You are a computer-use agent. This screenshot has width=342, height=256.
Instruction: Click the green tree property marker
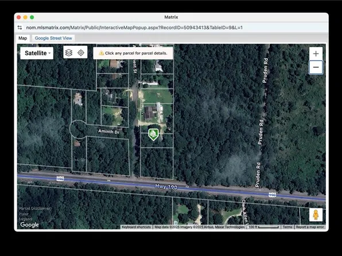(153, 134)
